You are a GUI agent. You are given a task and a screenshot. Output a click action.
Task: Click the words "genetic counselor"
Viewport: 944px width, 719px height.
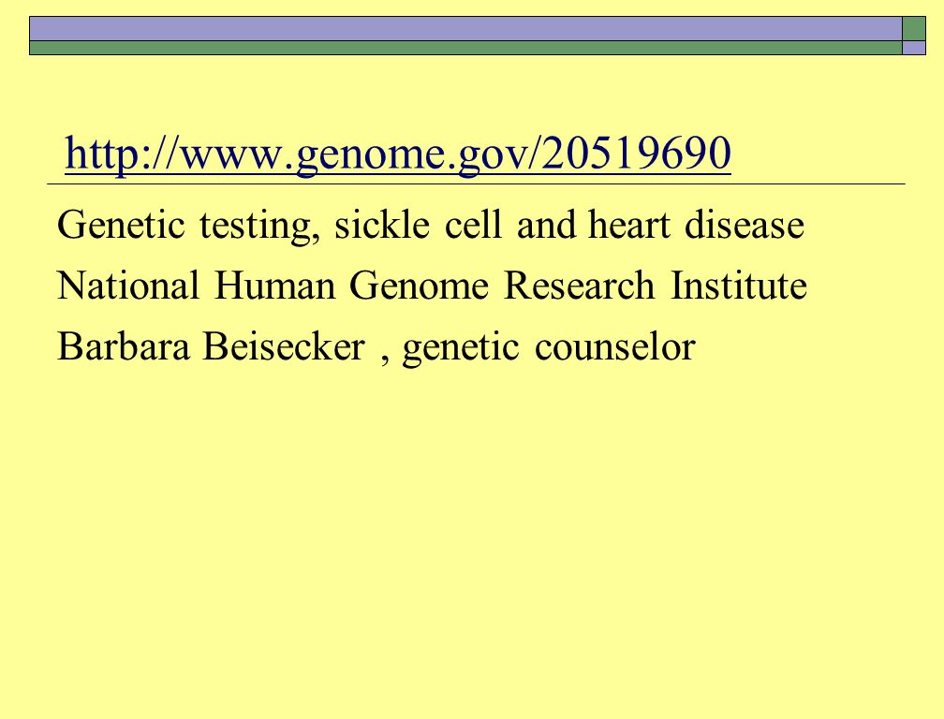[549, 348]
